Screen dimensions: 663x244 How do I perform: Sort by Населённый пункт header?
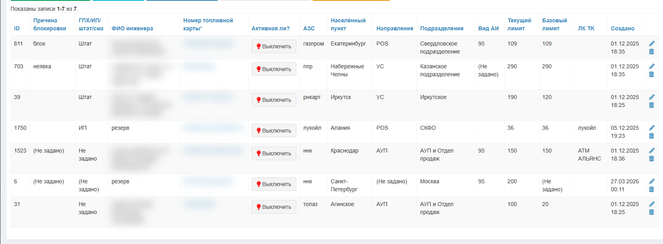point(348,24)
